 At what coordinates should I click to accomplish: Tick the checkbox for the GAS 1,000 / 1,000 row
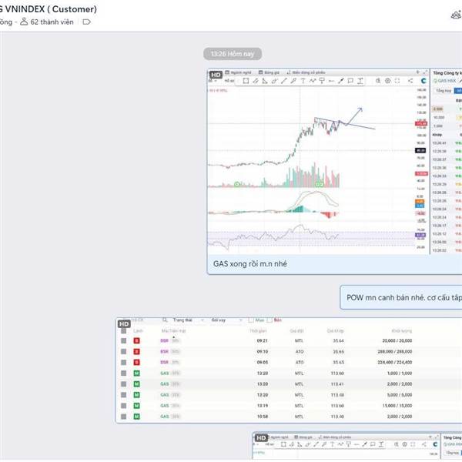click(124, 373)
